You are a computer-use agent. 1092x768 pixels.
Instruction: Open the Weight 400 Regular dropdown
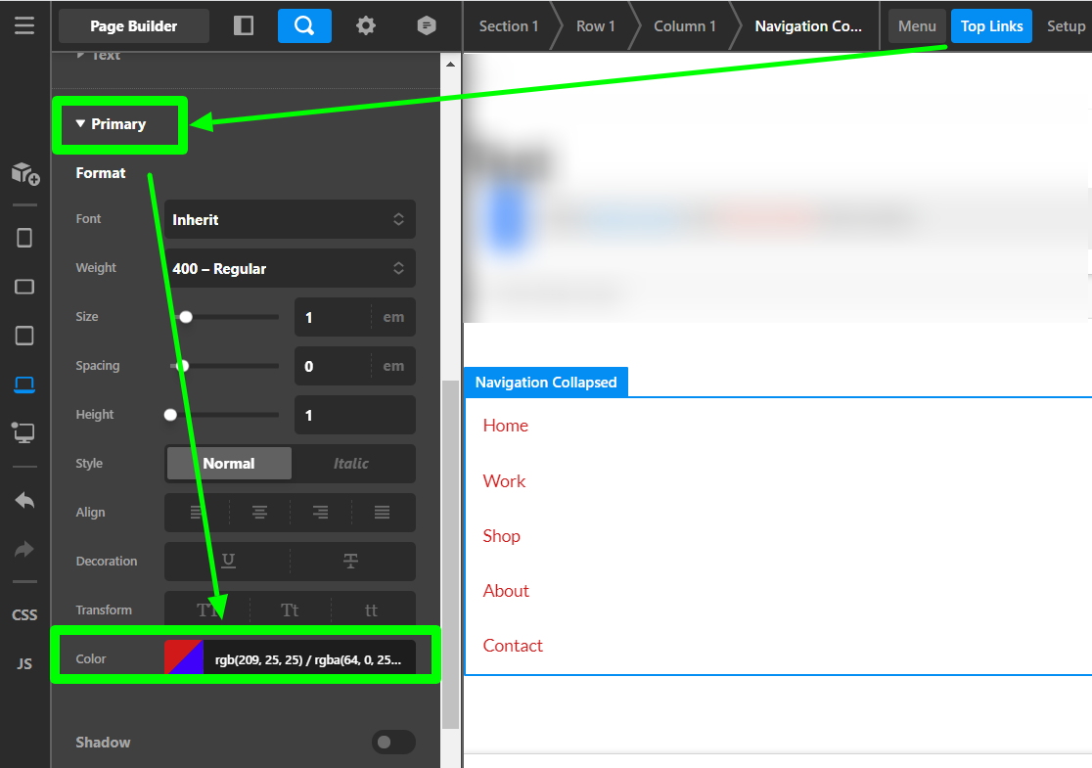(290, 268)
